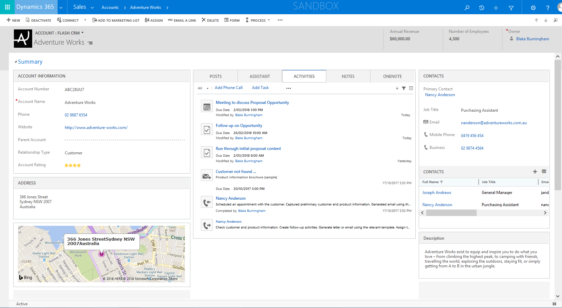
Task: Mark Follow up on Opportunity task complete
Action: [x=207, y=130]
